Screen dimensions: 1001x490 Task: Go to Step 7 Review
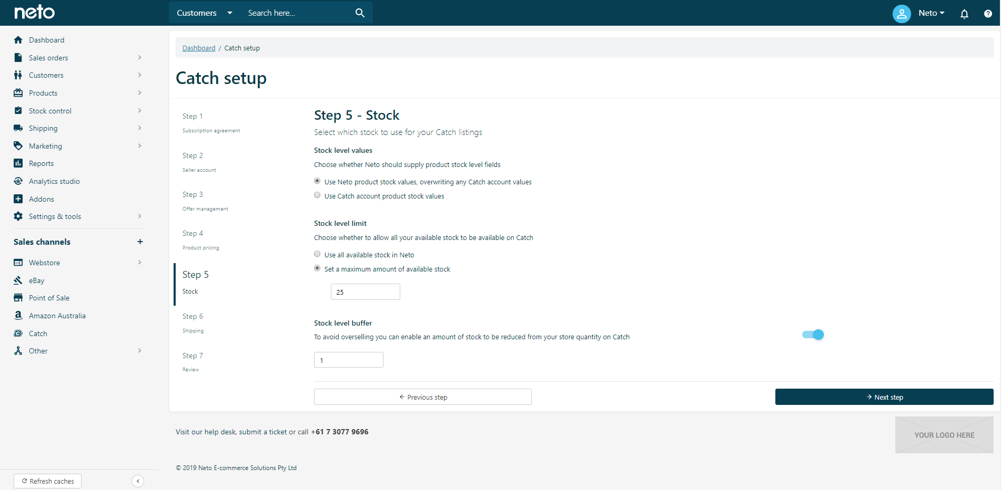[x=193, y=362]
